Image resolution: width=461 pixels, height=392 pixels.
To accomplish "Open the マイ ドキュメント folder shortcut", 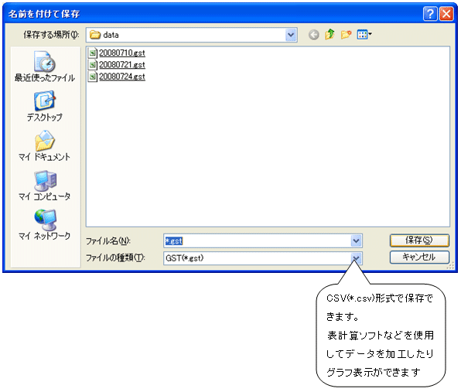I will coord(45,146).
